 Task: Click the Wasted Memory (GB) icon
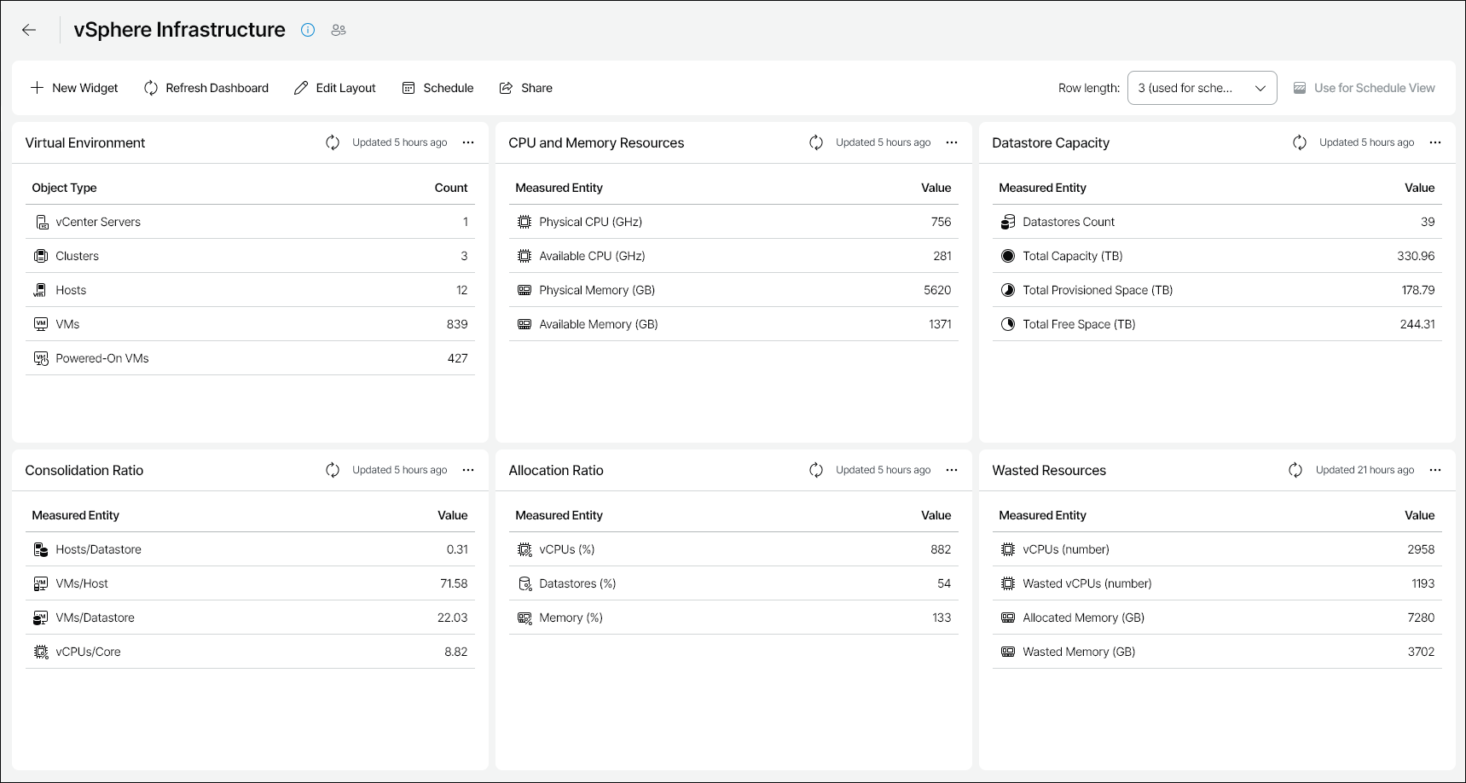[1008, 652]
